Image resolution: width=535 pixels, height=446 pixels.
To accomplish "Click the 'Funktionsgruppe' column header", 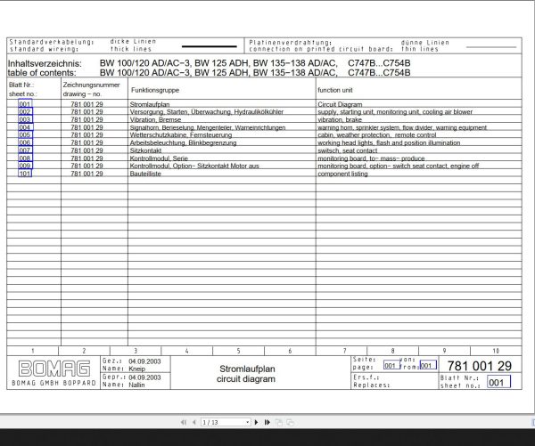I will (x=155, y=90).
